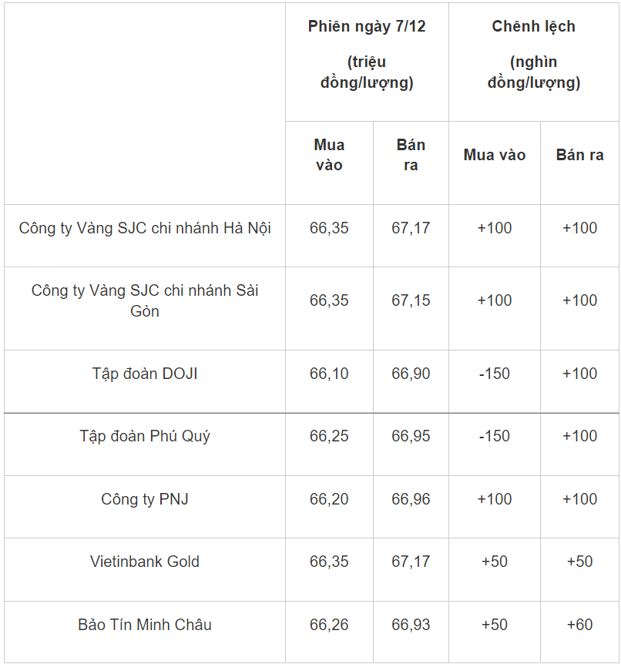Click the +60 sell difference for Bảo Tín Minh Châu
The width and height of the screenshot is (621, 664).
point(579,624)
